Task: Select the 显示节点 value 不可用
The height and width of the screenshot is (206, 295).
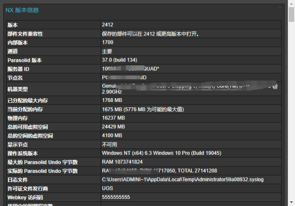Action: tap(110, 144)
